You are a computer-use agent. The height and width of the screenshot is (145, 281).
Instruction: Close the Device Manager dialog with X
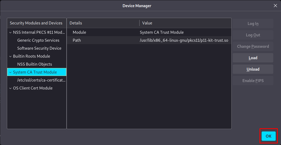click(x=275, y=6)
